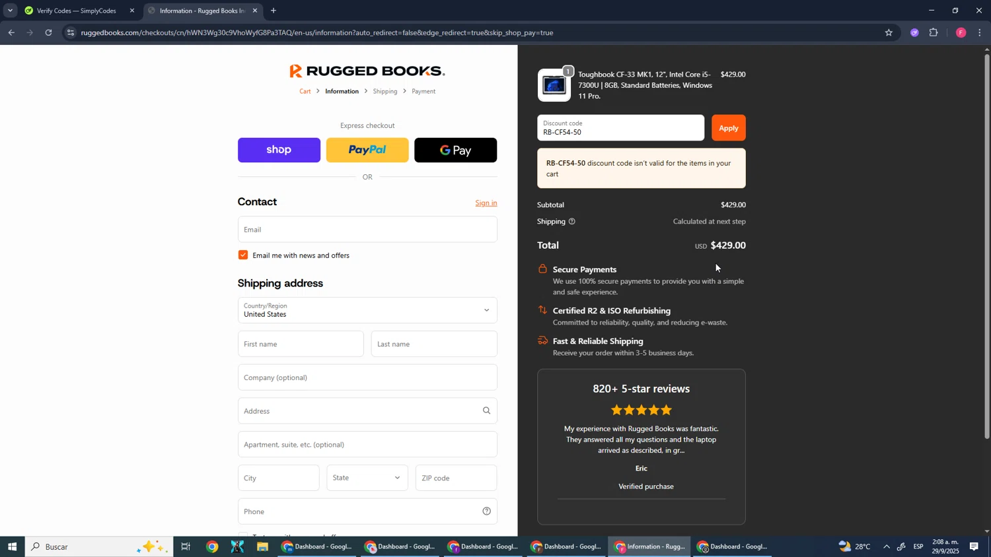Screen dimensions: 991x557
Task: Focus the Discount code field
Action: click(621, 128)
